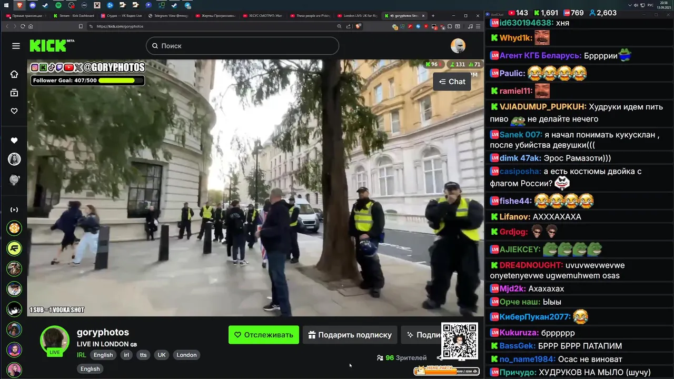The width and height of the screenshot is (674, 379).
Task: Click the Отслеживать follow button
Action: pos(264,335)
